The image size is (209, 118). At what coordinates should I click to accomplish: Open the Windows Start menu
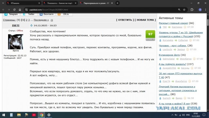point(4,115)
